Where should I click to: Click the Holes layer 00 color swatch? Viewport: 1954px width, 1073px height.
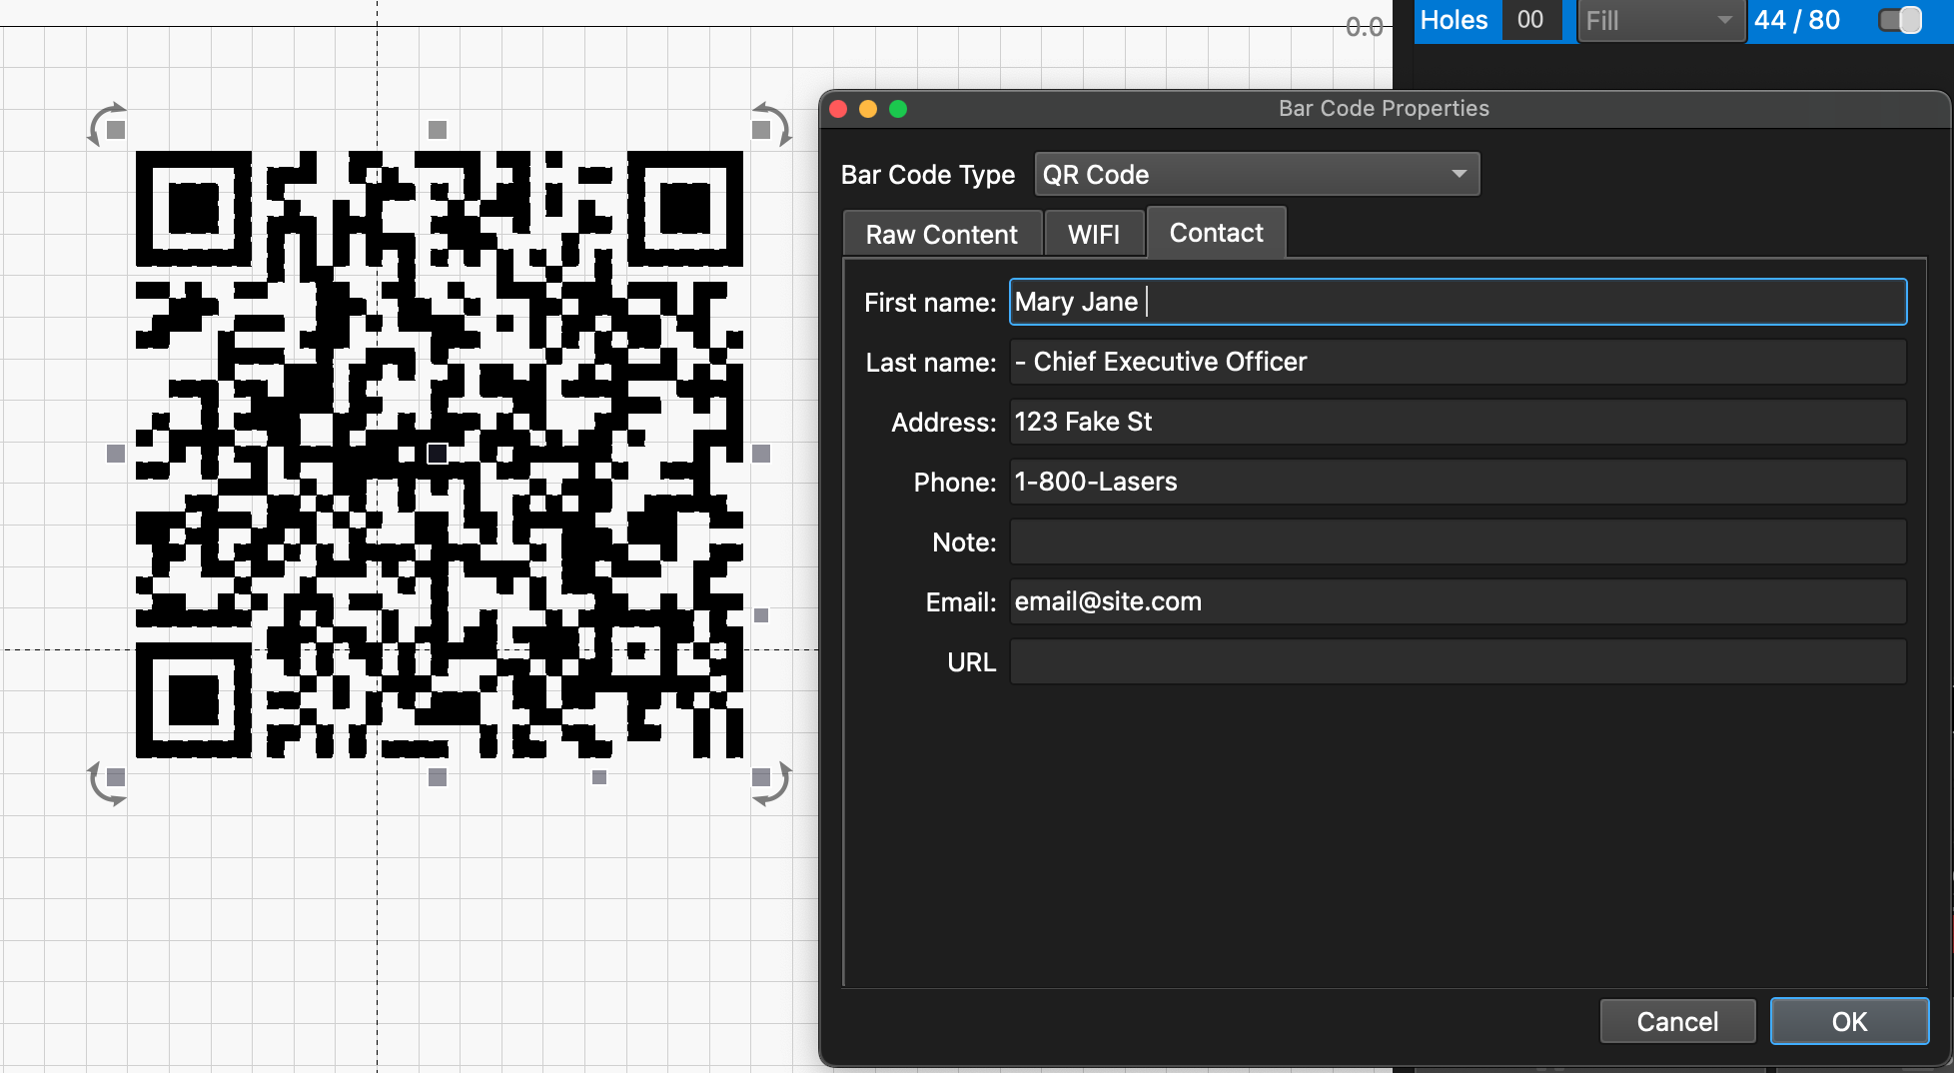[x=1529, y=20]
